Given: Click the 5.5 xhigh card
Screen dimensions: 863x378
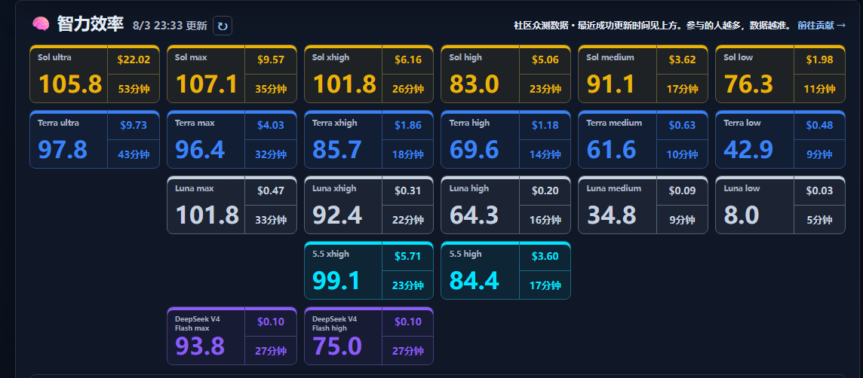Looking at the screenshot, I should pos(369,270).
